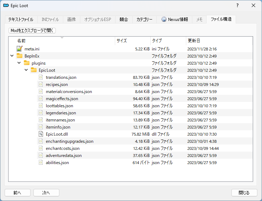
Task: Click the recipes.json file icon
Action: point(41,84)
